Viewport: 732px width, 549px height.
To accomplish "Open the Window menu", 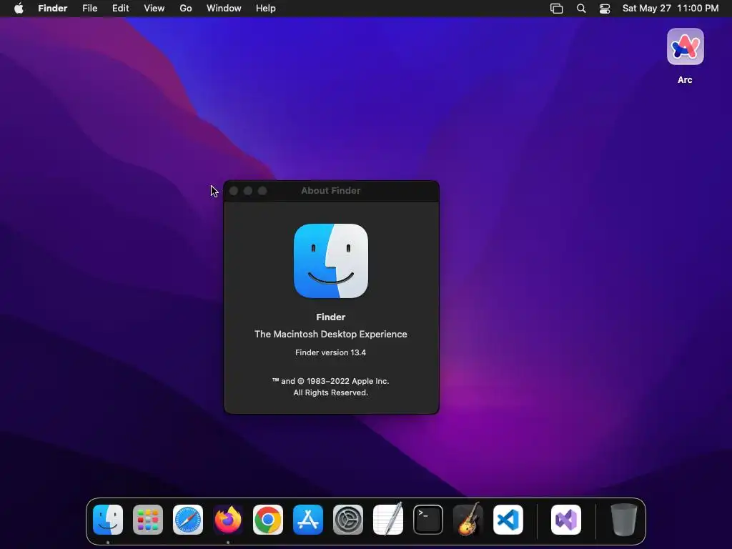I will pos(224,9).
